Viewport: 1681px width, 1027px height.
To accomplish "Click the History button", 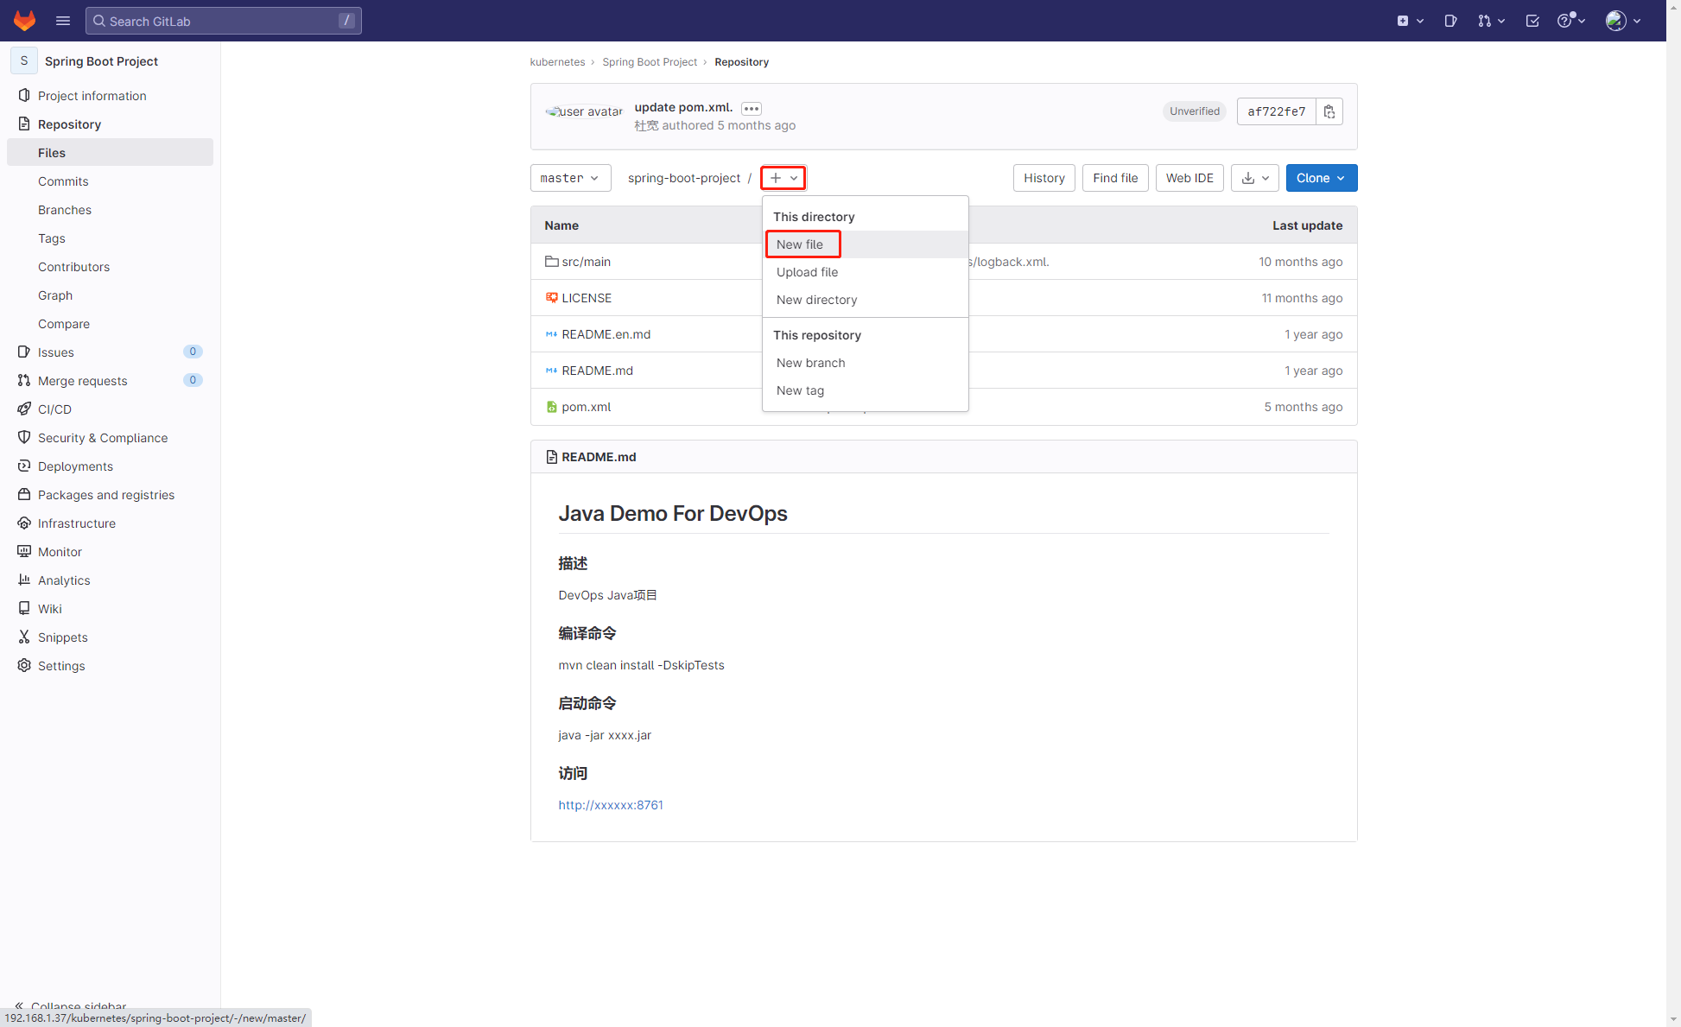I will [1044, 178].
